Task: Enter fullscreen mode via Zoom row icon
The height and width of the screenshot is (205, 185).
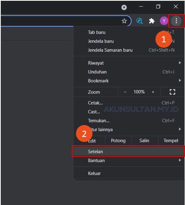Action: [172, 92]
